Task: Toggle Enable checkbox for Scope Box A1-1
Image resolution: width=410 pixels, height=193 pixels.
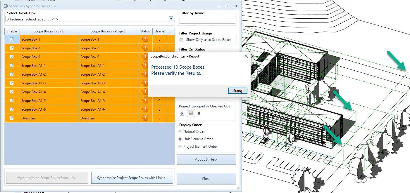Action: 12,65
